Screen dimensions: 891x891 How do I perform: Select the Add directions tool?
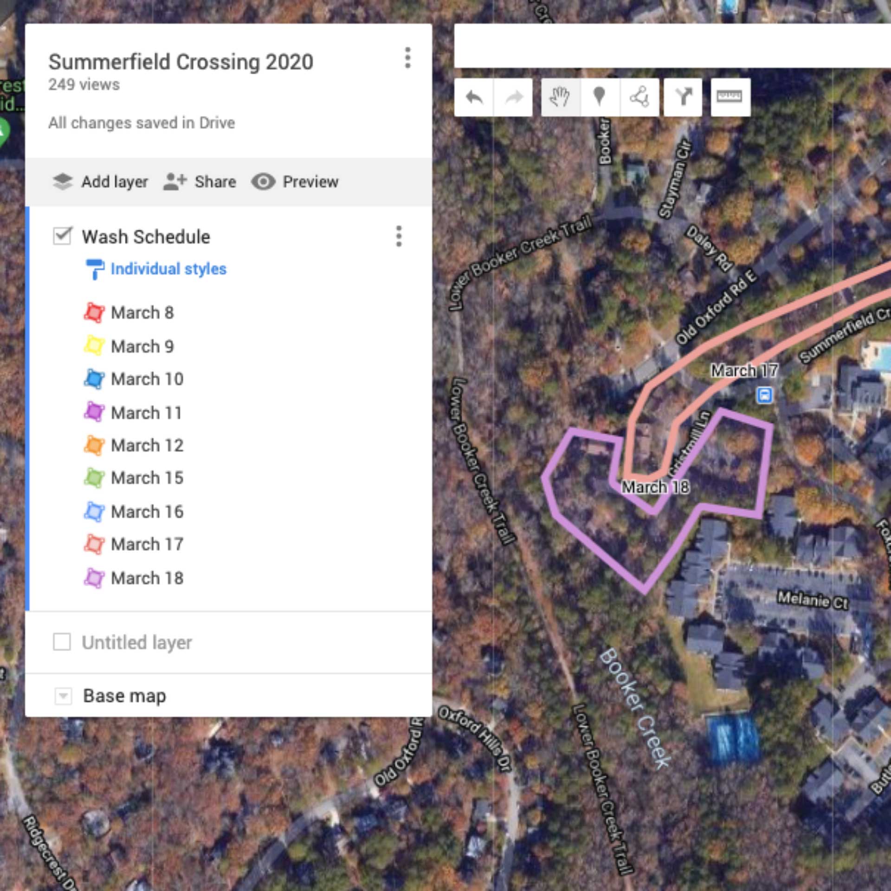point(683,97)
